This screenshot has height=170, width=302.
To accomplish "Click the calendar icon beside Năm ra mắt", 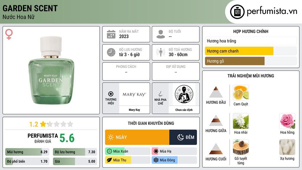I will pyautogui.click(x=111, y=34).
